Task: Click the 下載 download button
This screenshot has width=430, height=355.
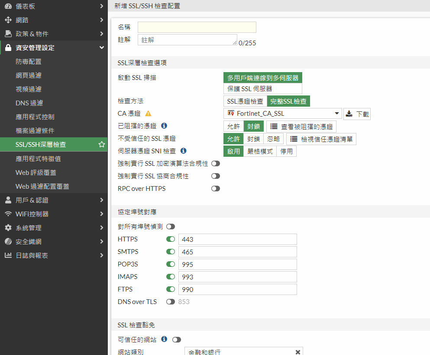Action: click(357, 114)
